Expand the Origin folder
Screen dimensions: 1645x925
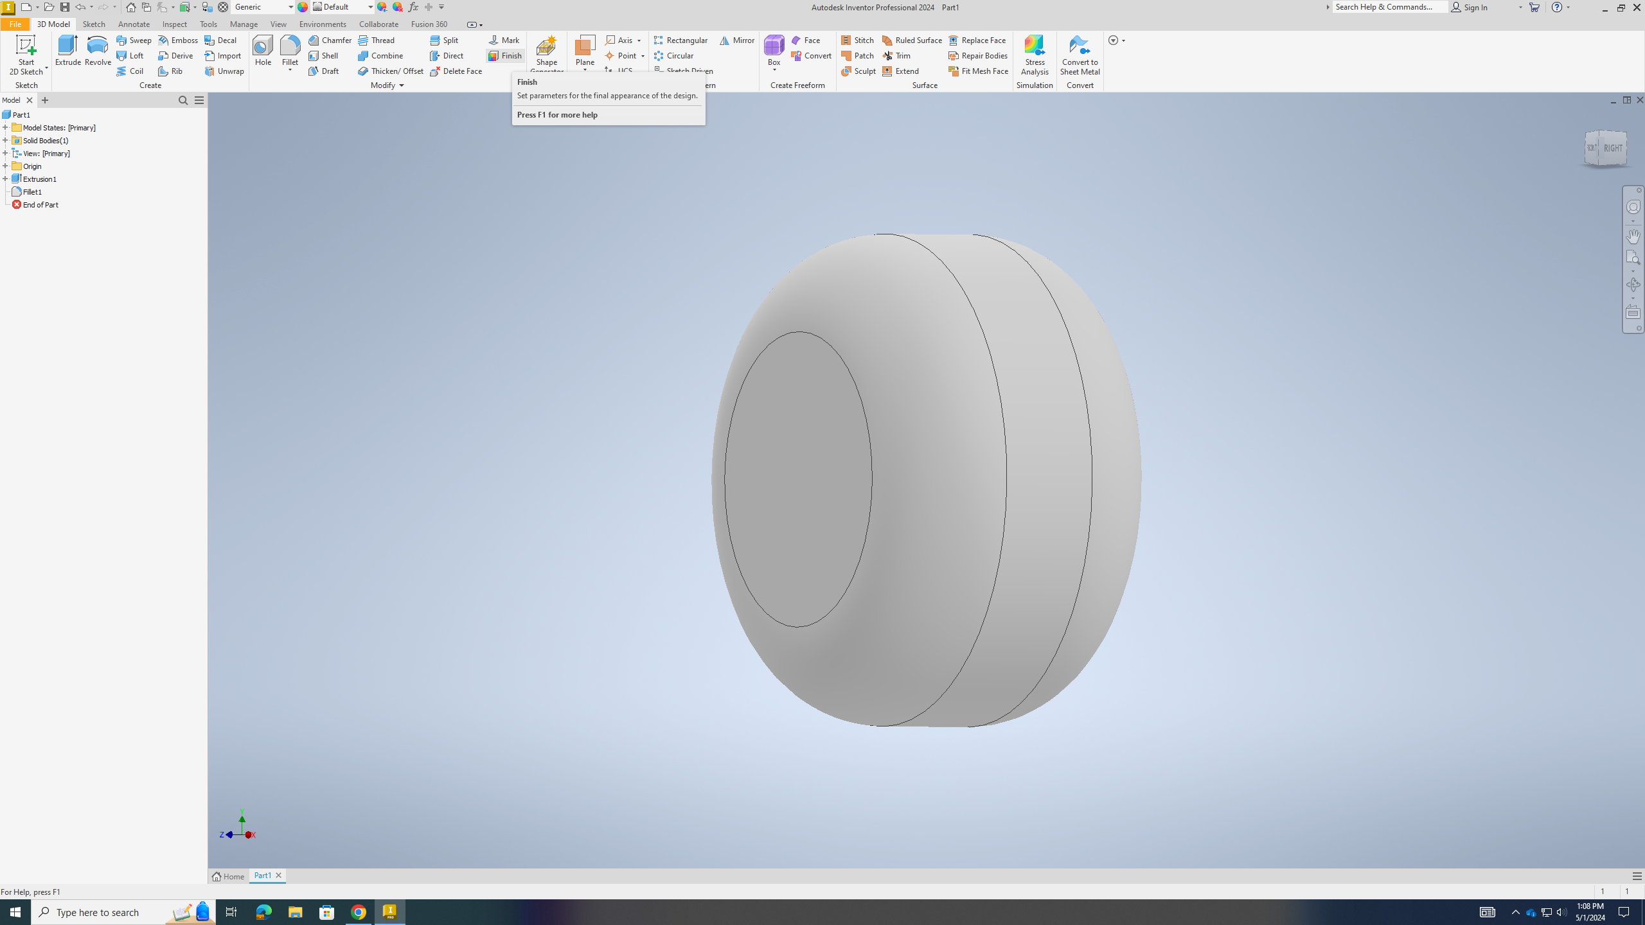tap(5, 166)
